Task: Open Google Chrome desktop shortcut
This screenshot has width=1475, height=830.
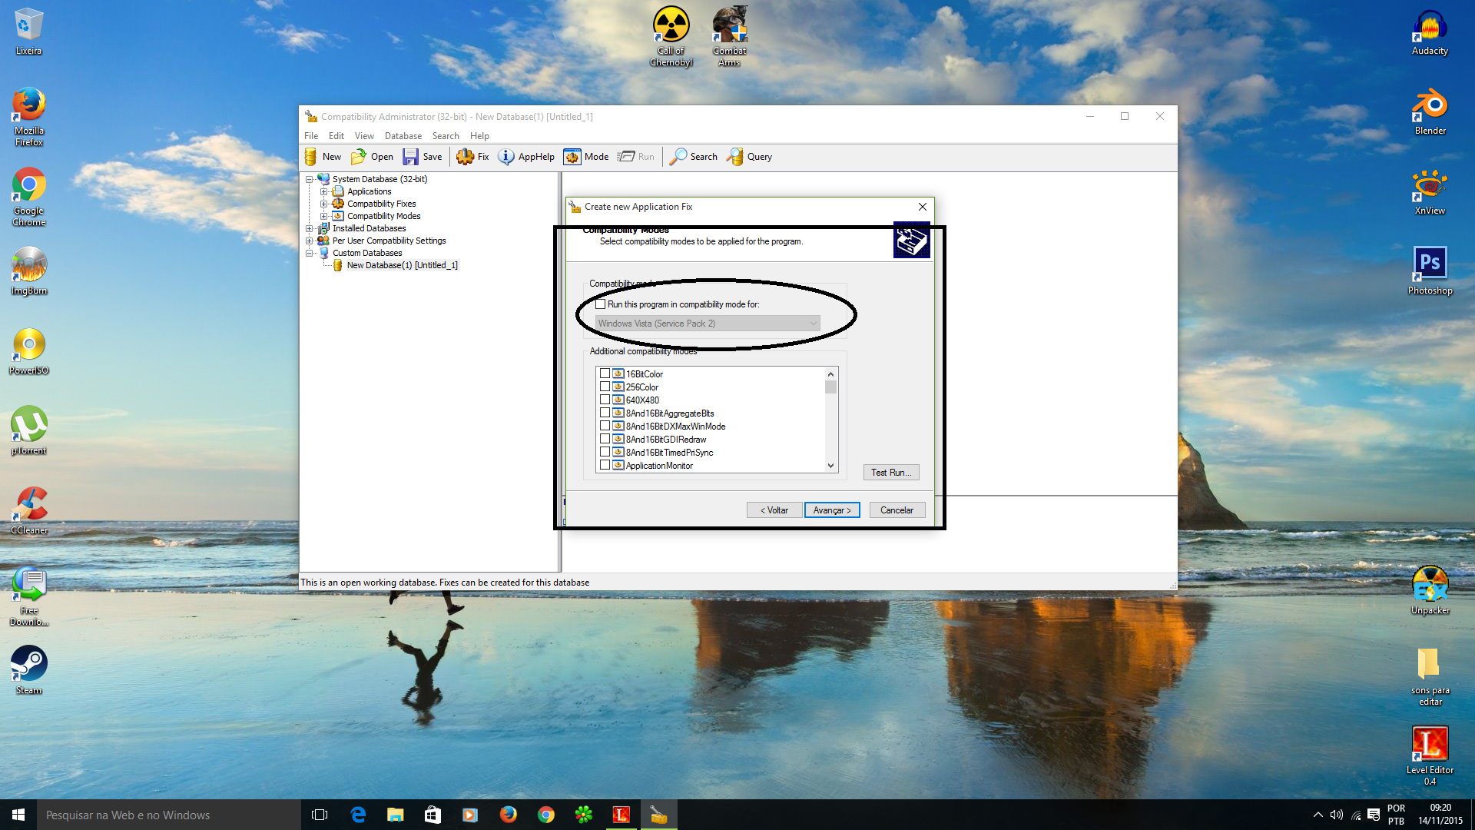Action: point(29,197)
